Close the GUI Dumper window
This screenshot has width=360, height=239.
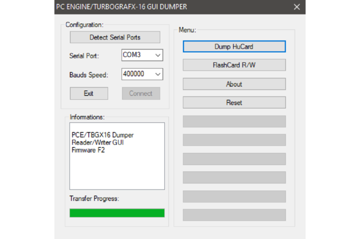[x=296, y=7]
